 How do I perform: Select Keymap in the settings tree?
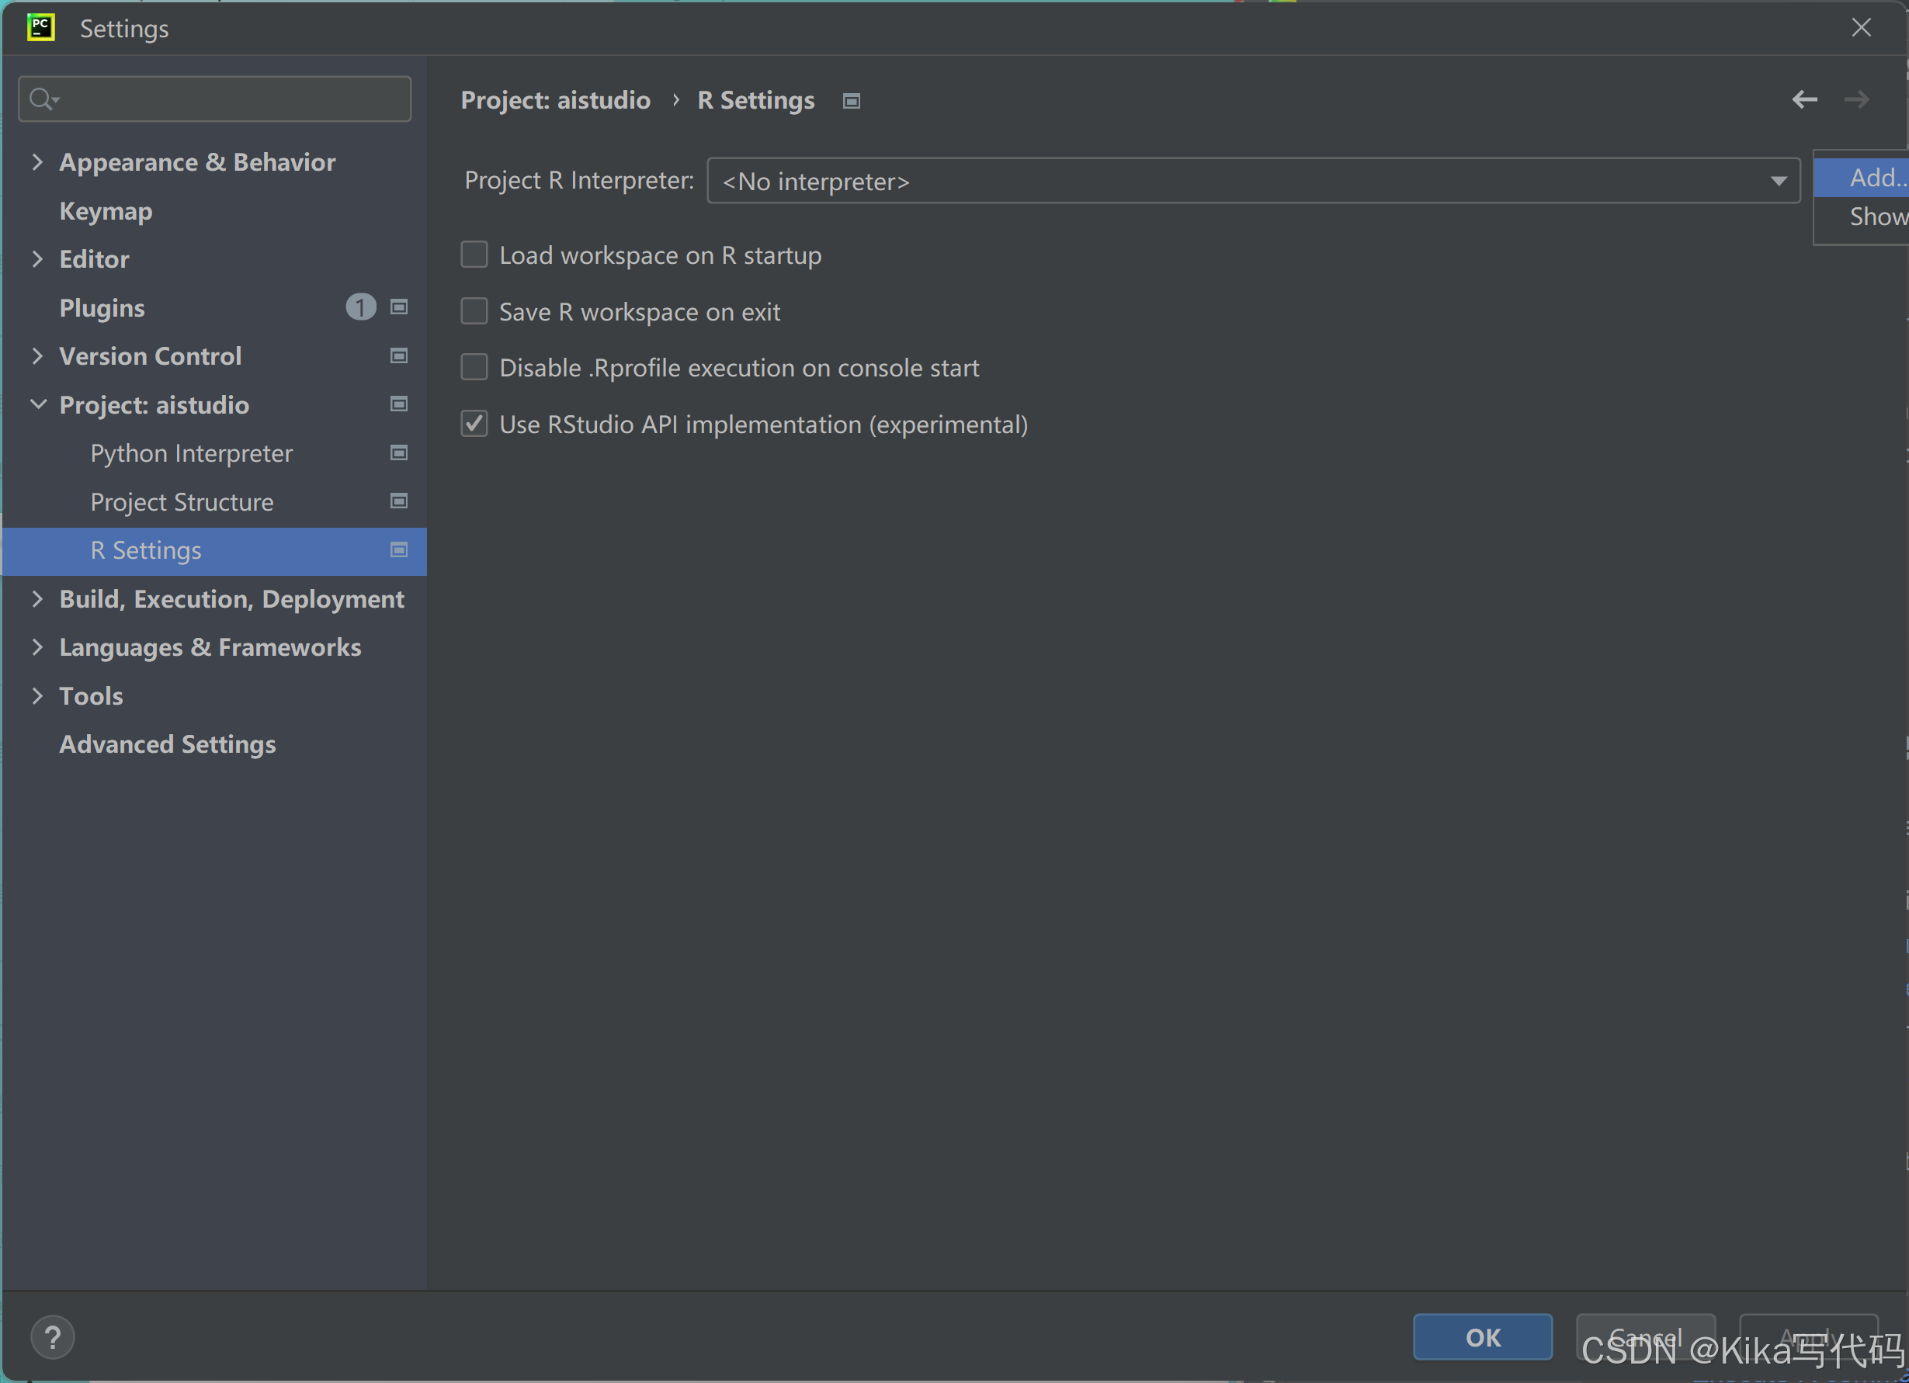click(106, 210)
